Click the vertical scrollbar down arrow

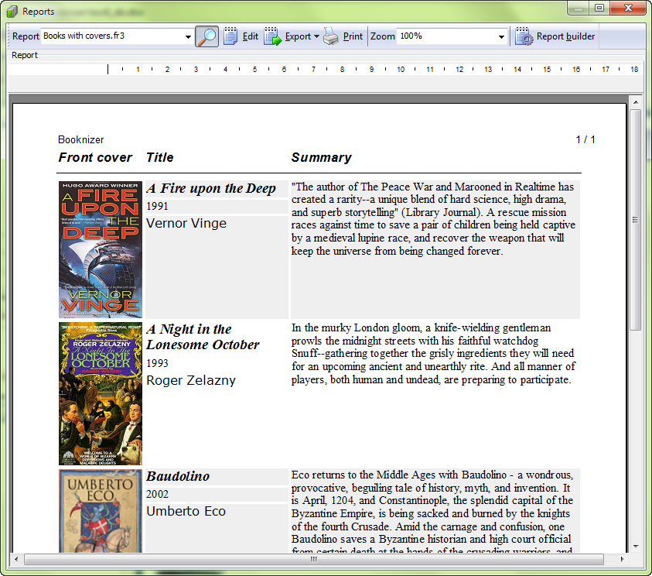(x=635, y=547)
